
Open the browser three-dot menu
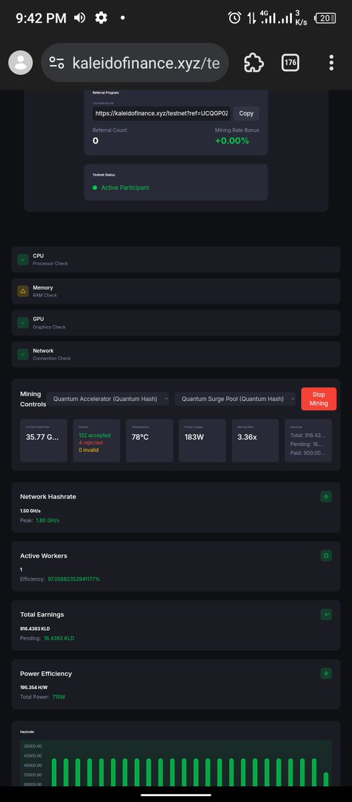tap(331, 63)
